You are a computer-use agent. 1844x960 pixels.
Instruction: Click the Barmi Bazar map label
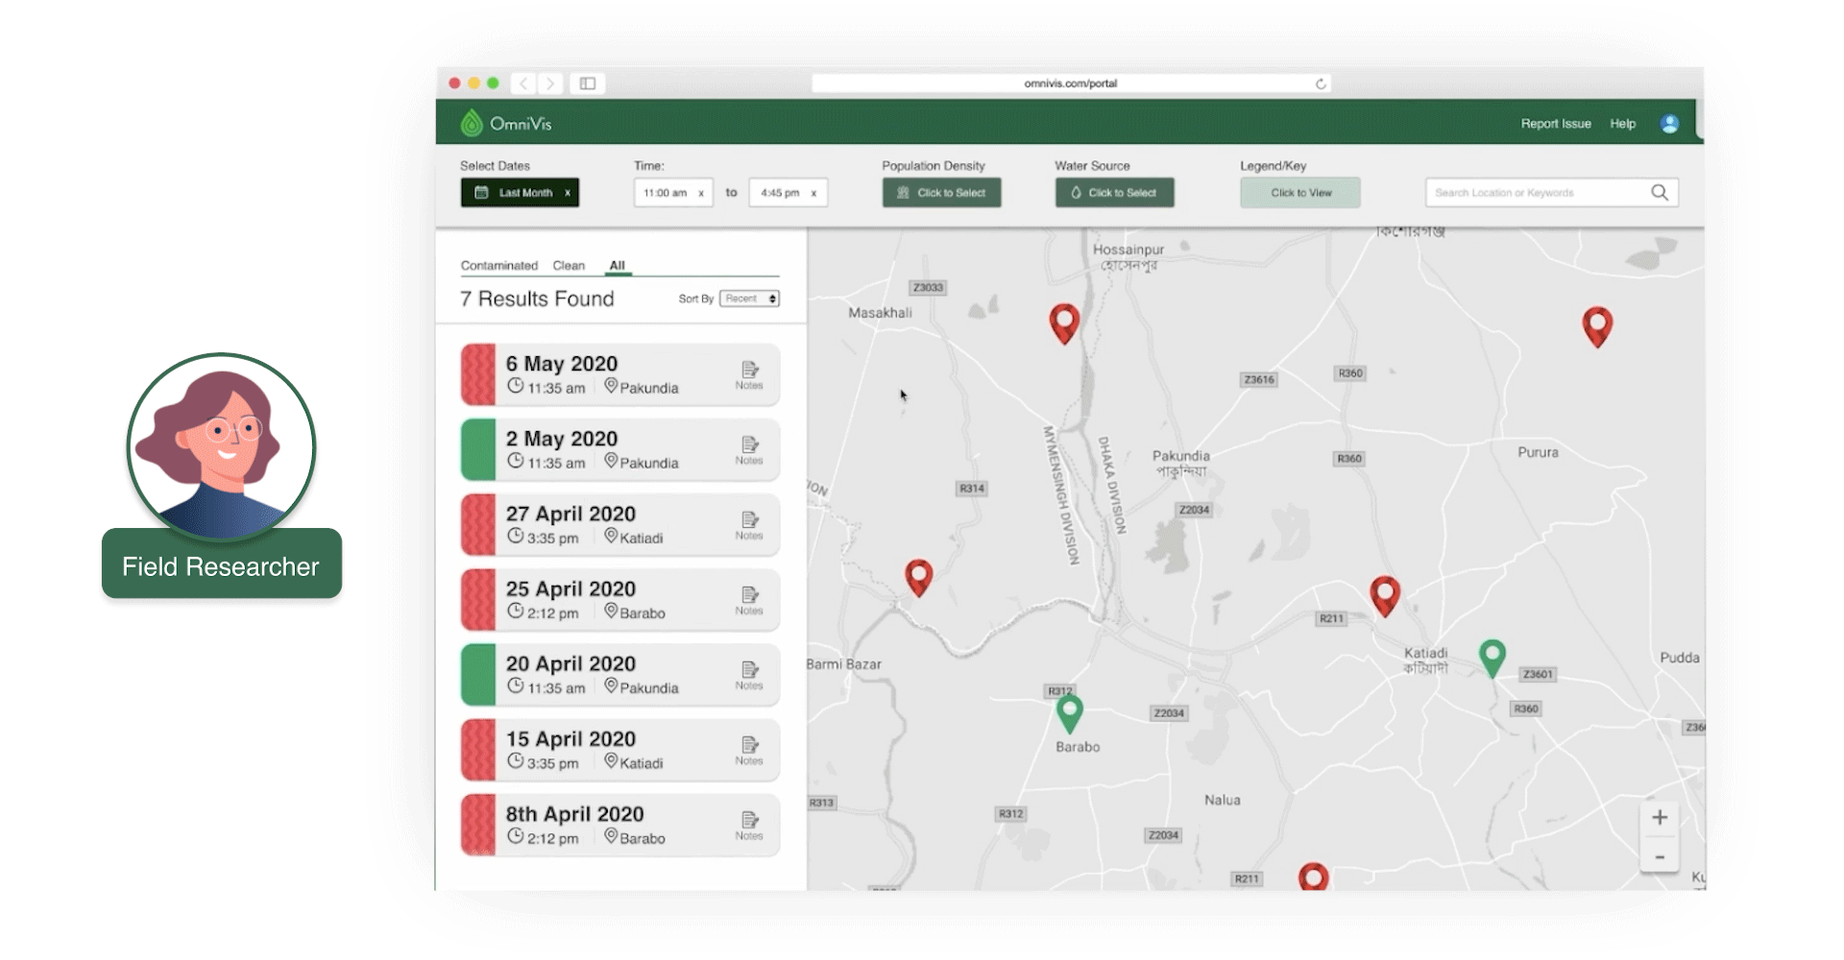pyautogui.click(x=844, y=664)
